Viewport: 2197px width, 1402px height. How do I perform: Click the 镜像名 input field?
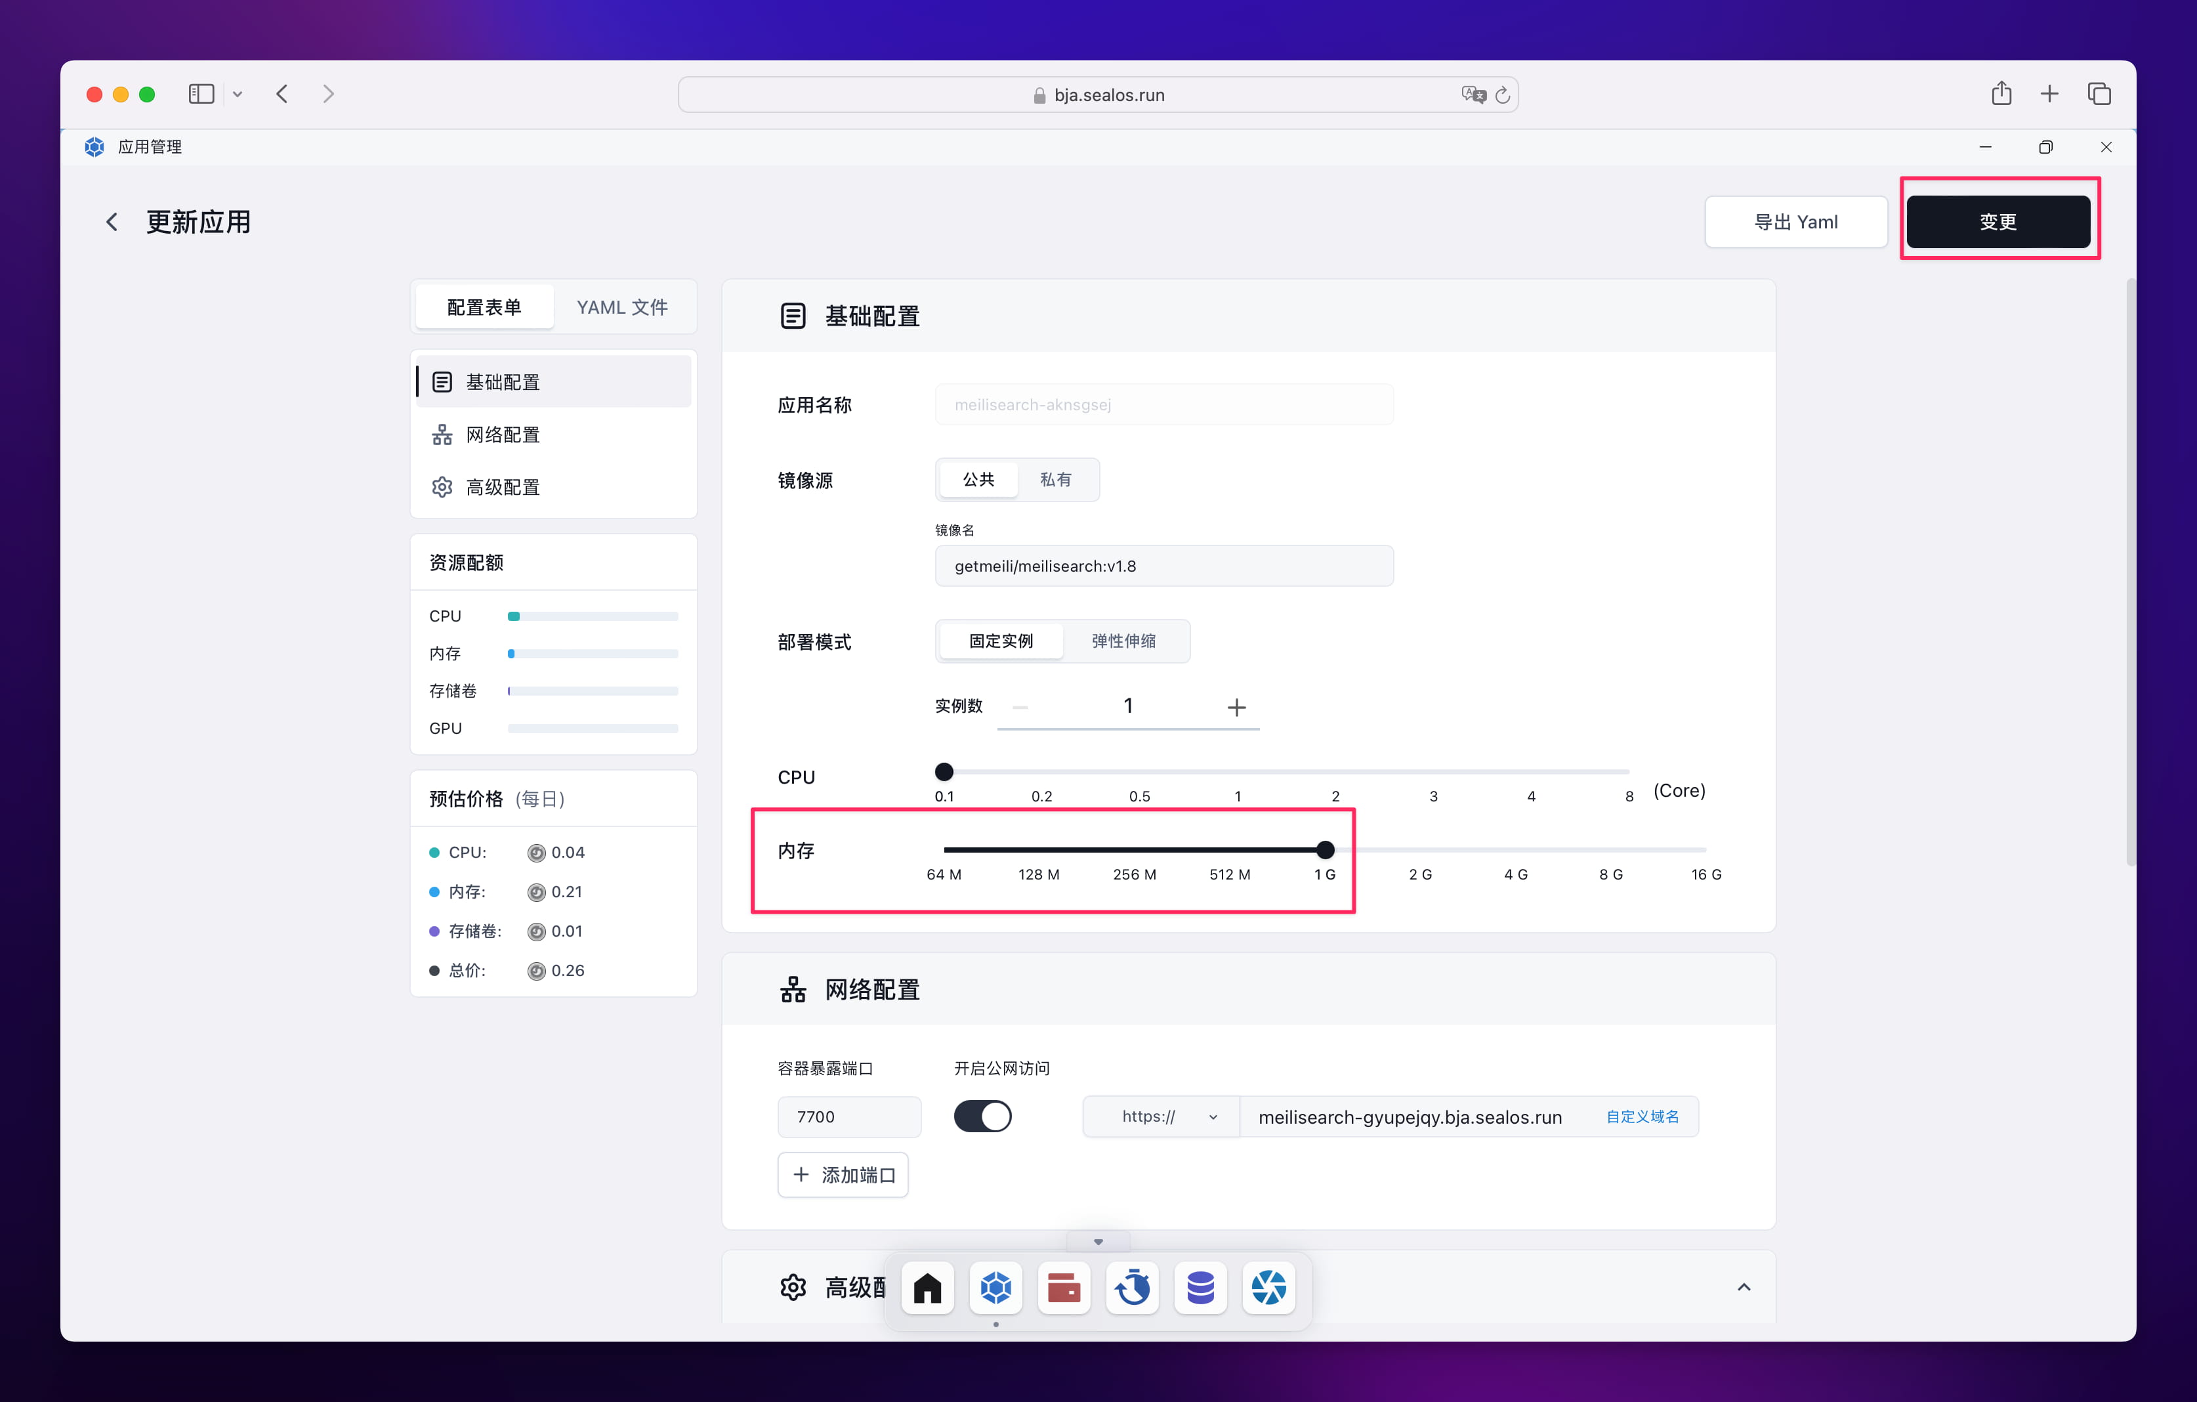click(x=1164, y=566)
